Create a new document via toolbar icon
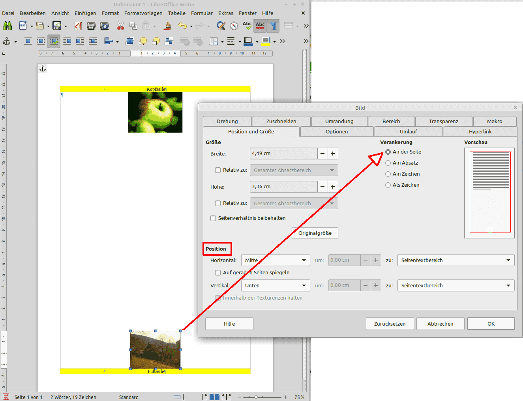523x401 pixels. [x=23, y=26]
